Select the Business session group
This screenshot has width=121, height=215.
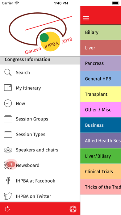101,125
